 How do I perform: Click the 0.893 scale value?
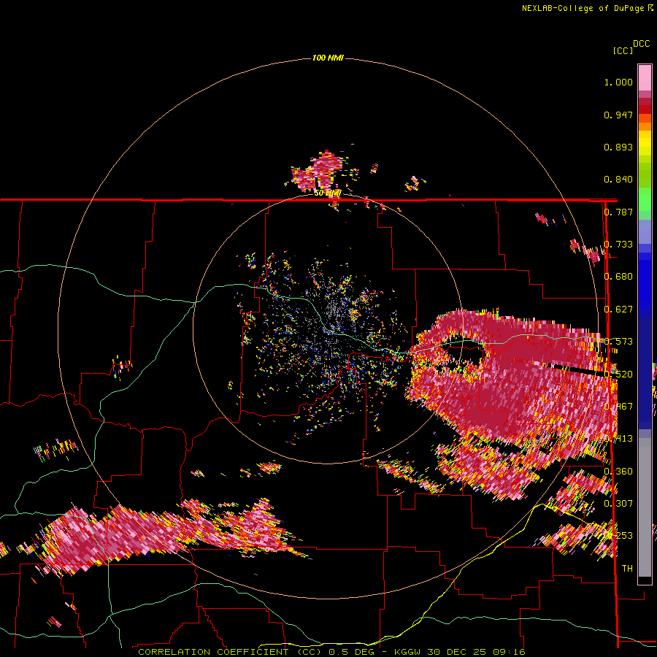pyautogui.click(x=618, y=147)
